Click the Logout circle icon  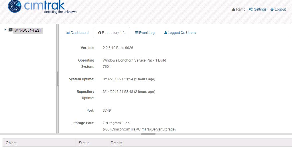click(272, 9)
